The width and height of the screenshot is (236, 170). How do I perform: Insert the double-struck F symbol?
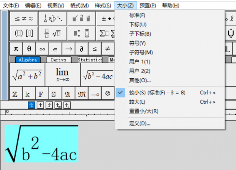coord(42,93)
